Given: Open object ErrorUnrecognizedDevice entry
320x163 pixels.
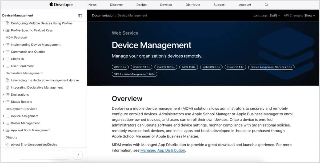Looking at the screenshot, I should tap(34, 145).
